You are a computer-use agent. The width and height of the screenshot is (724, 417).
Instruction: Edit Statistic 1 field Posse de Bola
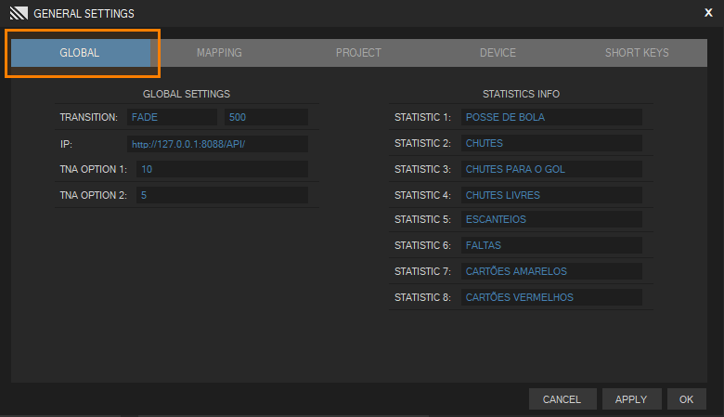[x=551, y=117]
